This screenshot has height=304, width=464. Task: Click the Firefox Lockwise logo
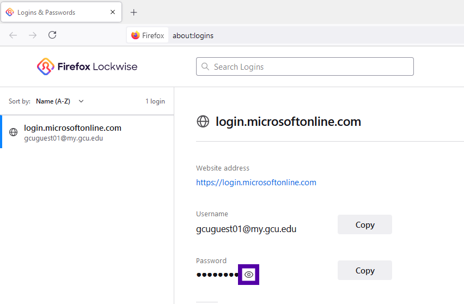tap(87, 66)
